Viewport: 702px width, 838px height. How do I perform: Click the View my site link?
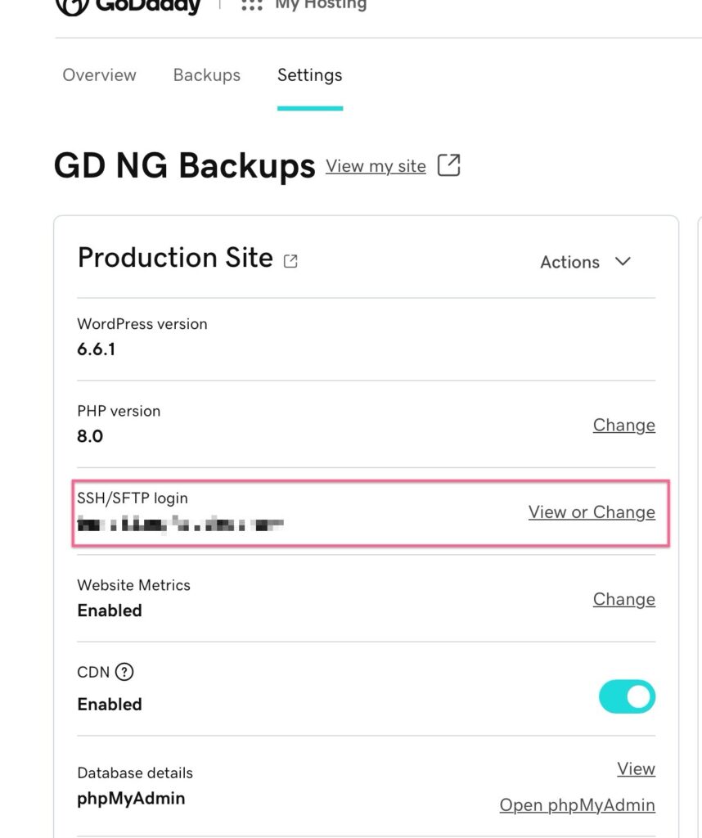coord(376,166)
